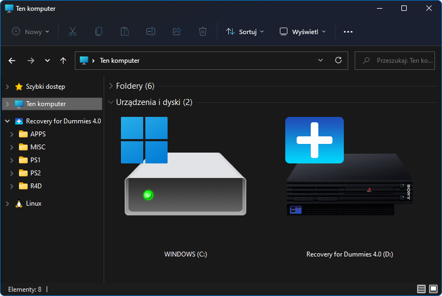442x296 pixels.
Task: Click the Rename icon in toolbar
Action: [151, 31]
